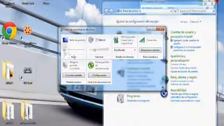Open the green Sync Center icon

91,65
